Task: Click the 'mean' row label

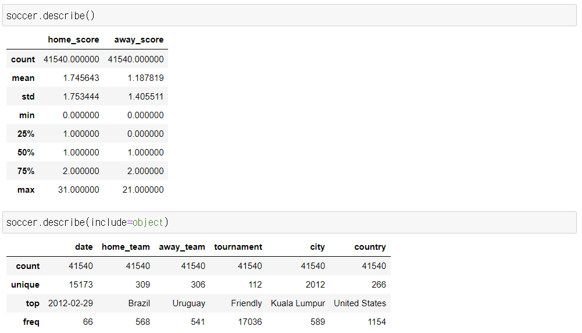Action: [23, 78]
